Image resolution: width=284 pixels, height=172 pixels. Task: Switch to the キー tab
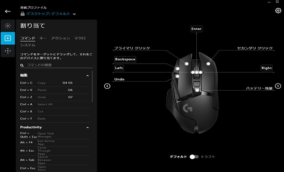(x=43, y=38)
